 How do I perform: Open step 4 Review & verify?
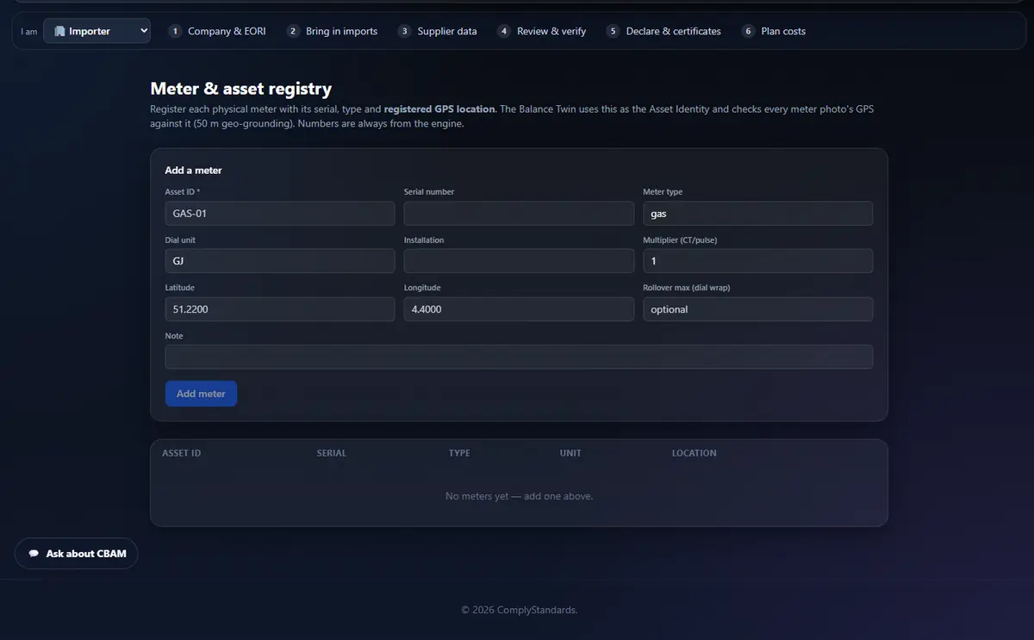pyautogui.click(x=542, y=31)
